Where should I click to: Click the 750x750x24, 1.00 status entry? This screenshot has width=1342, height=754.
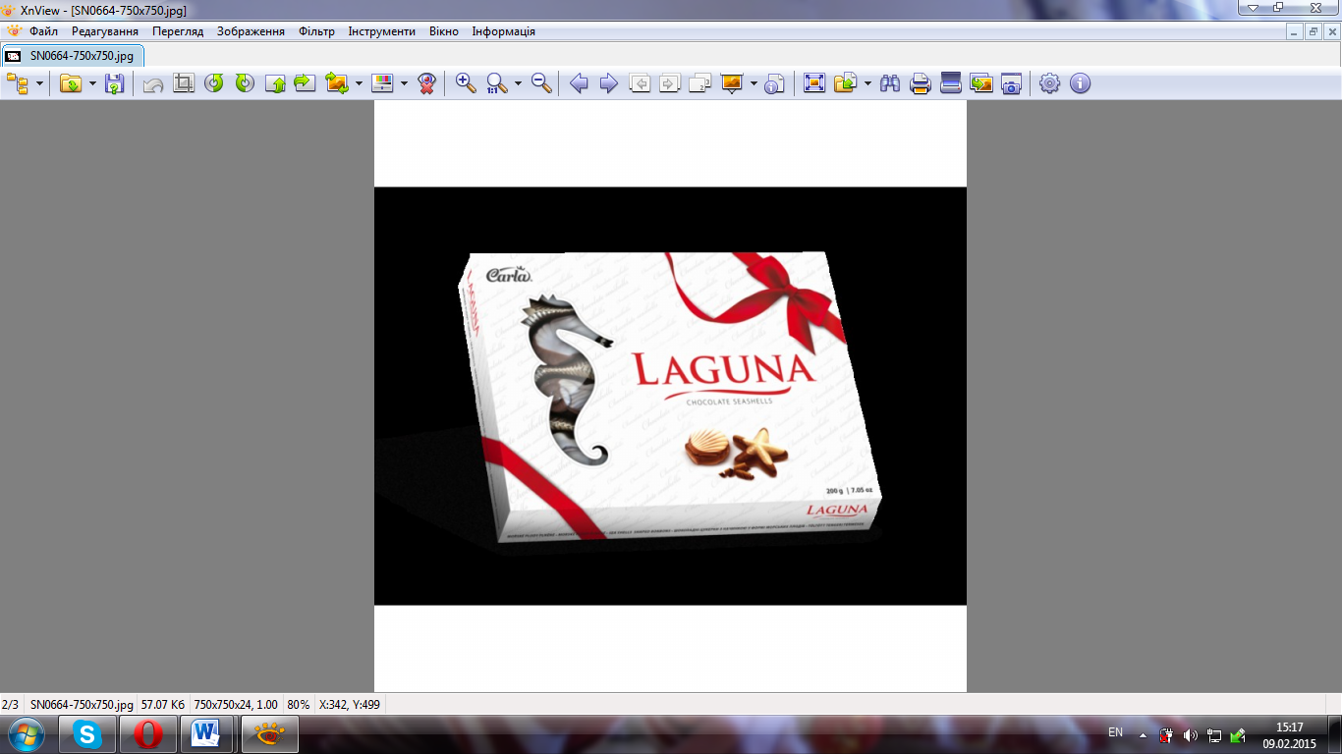(236, 704)
